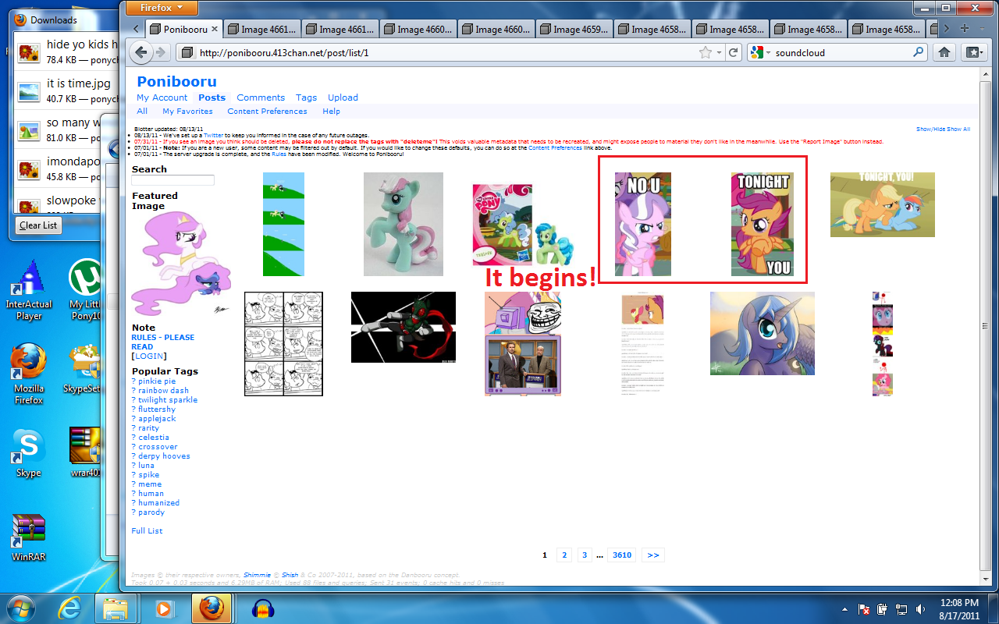View the Full List of tags

[x=147, y=531]
